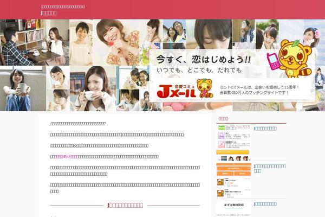Open the sidebar link beside the まずは無料登録 thumbnail
Screen dimensions: 325x217
click(x=265, y=204)
